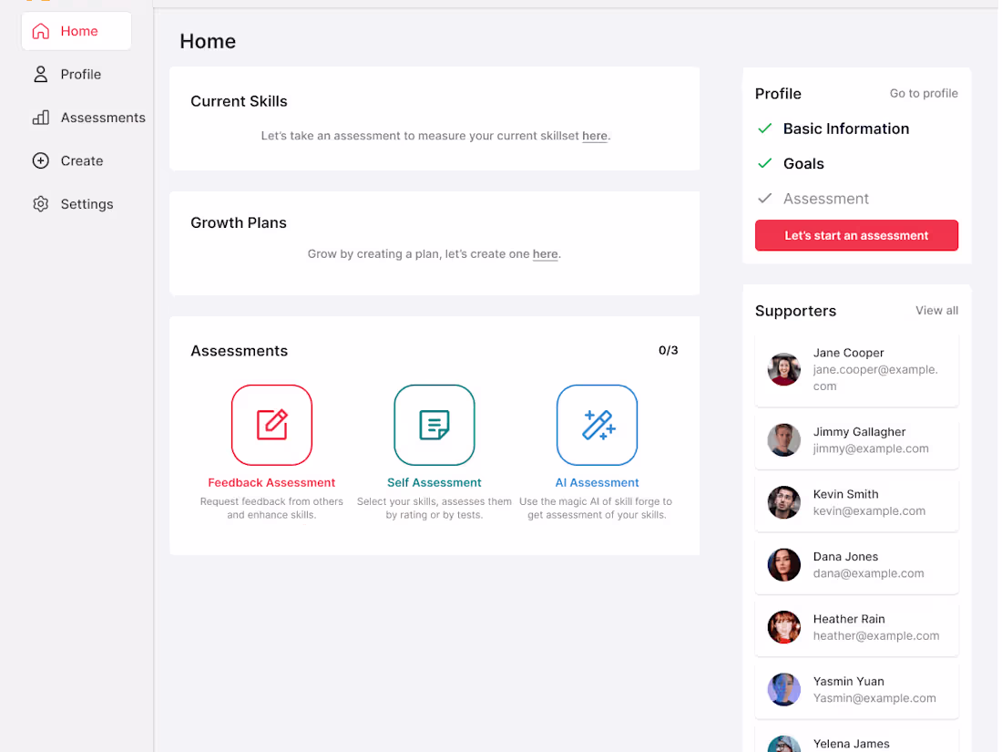The width and height of the screenshot is (1002, 752).
Task: Click the grayed Assessment checkmark
Action: pyautogui.click(x=764, y=198)
